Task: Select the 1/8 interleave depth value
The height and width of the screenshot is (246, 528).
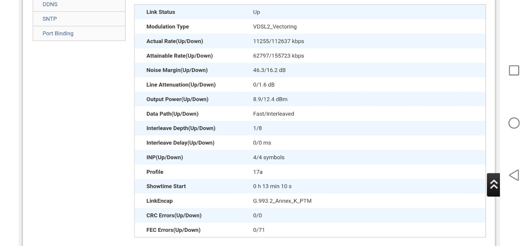Action: tap(257, 128)
